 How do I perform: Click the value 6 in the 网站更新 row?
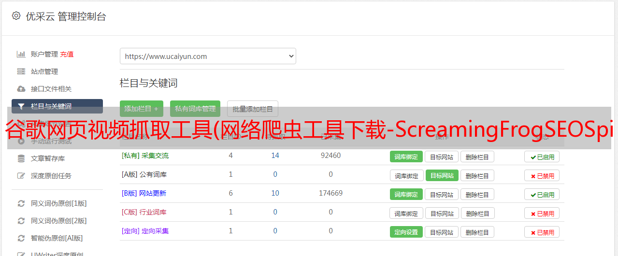click(x=231, y=193)
